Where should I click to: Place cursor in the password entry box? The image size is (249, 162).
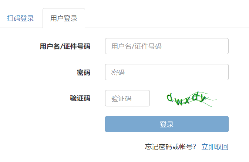coord(167,72)
